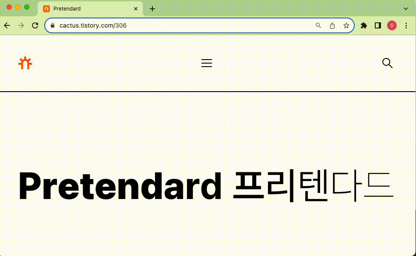The height and width of the screenshot is (256, 416).
Task: Click the orange cactus site logo
Action: tap(25, 63)
